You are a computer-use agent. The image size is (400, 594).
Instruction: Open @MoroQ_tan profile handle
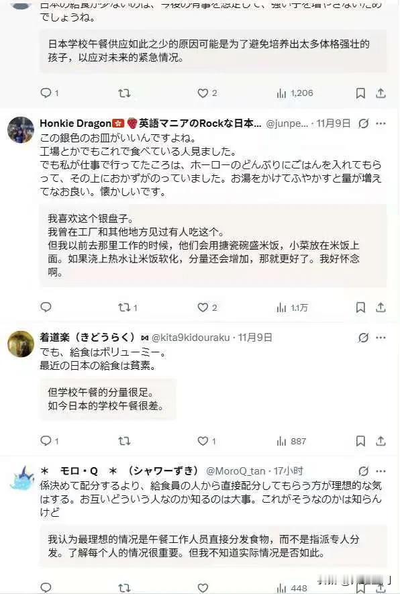(x=235, y=471)
